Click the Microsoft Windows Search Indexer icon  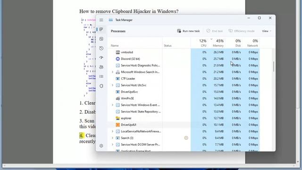tap(117, 72)
